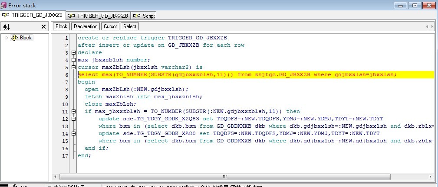Image resolution: width=438 pixels, height=187 pixels.
Task: Click the Cursor navigation button
Action: [x=110, y=26]
